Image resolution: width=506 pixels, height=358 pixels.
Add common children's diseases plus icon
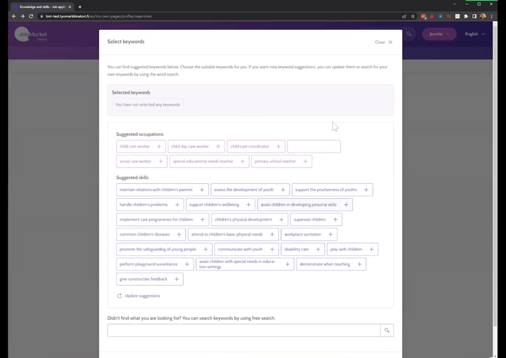179,235
